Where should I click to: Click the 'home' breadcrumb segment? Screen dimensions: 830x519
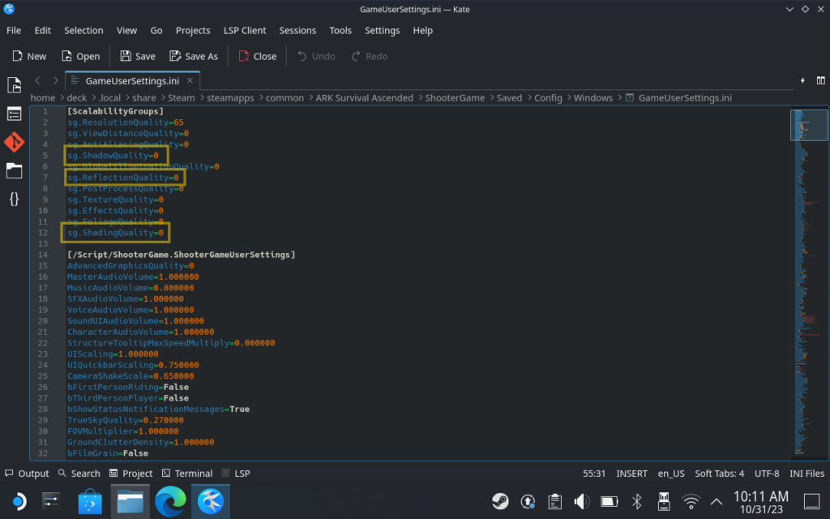pos(43,98)
